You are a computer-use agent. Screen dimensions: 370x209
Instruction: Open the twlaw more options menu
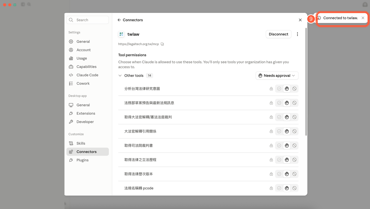point(297,34)
